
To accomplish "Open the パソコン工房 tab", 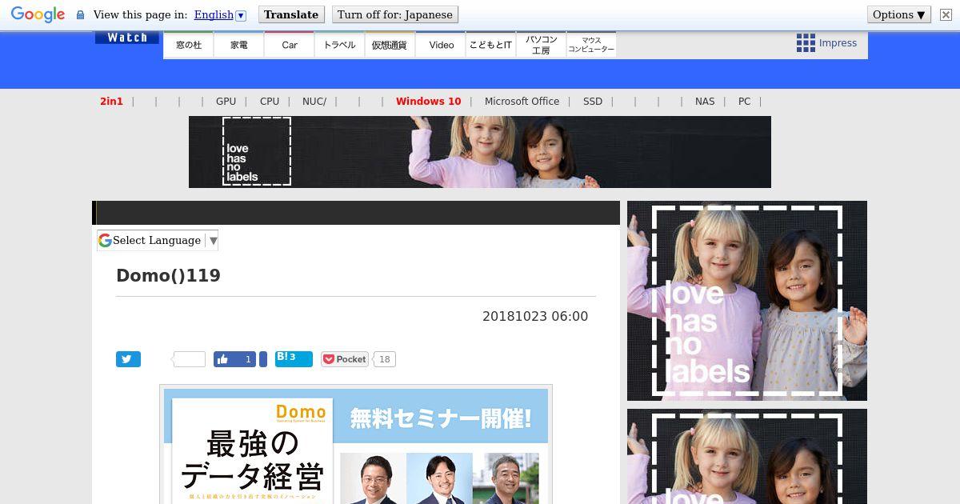I will [x=541, y=45].
